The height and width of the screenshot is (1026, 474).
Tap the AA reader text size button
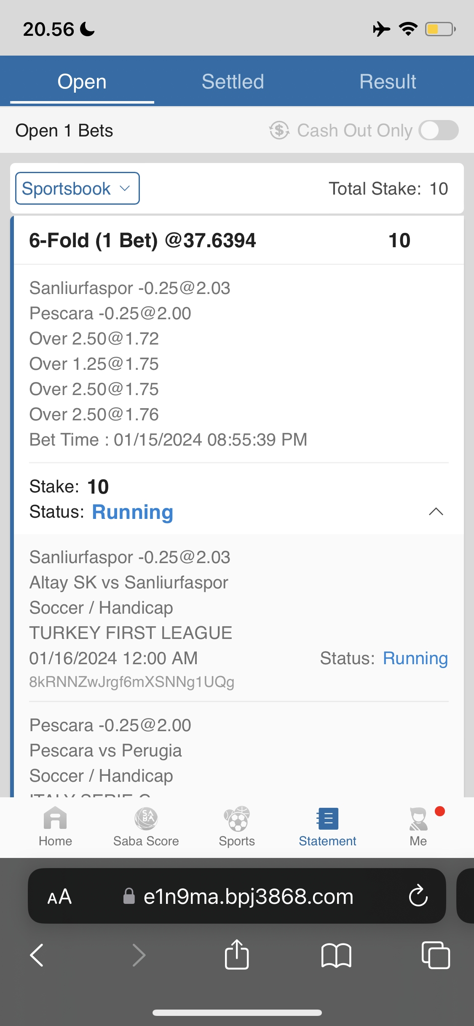(x=59, y=897)
